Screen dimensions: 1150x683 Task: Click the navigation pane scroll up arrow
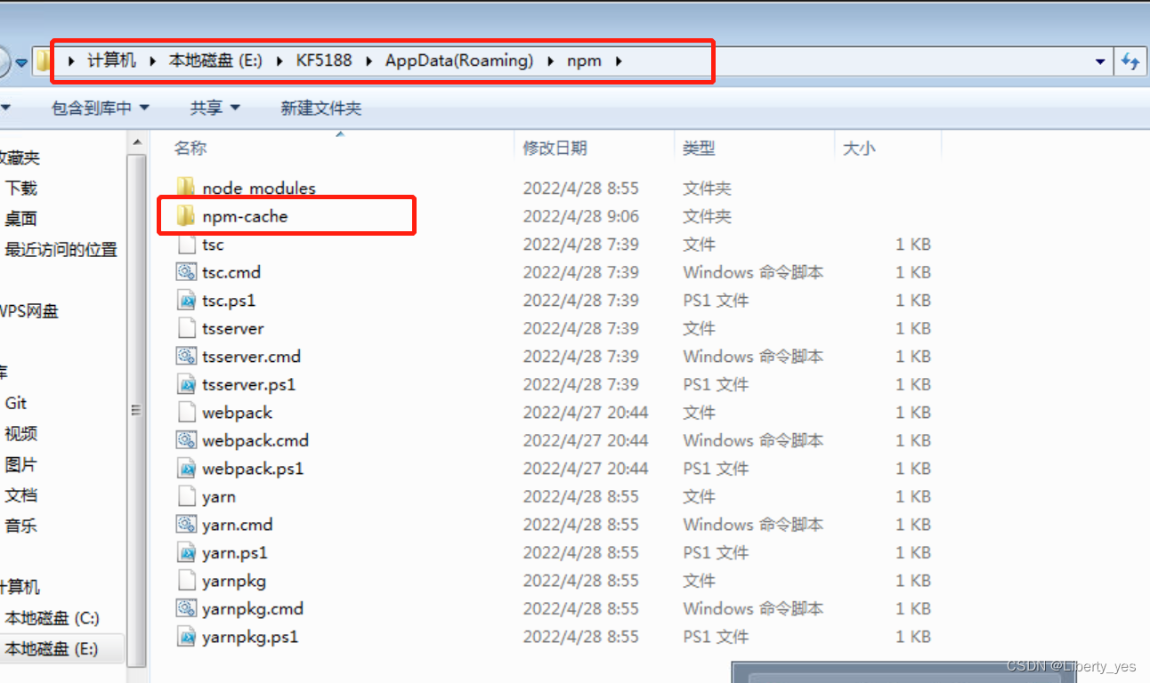[x=137, y=142]
